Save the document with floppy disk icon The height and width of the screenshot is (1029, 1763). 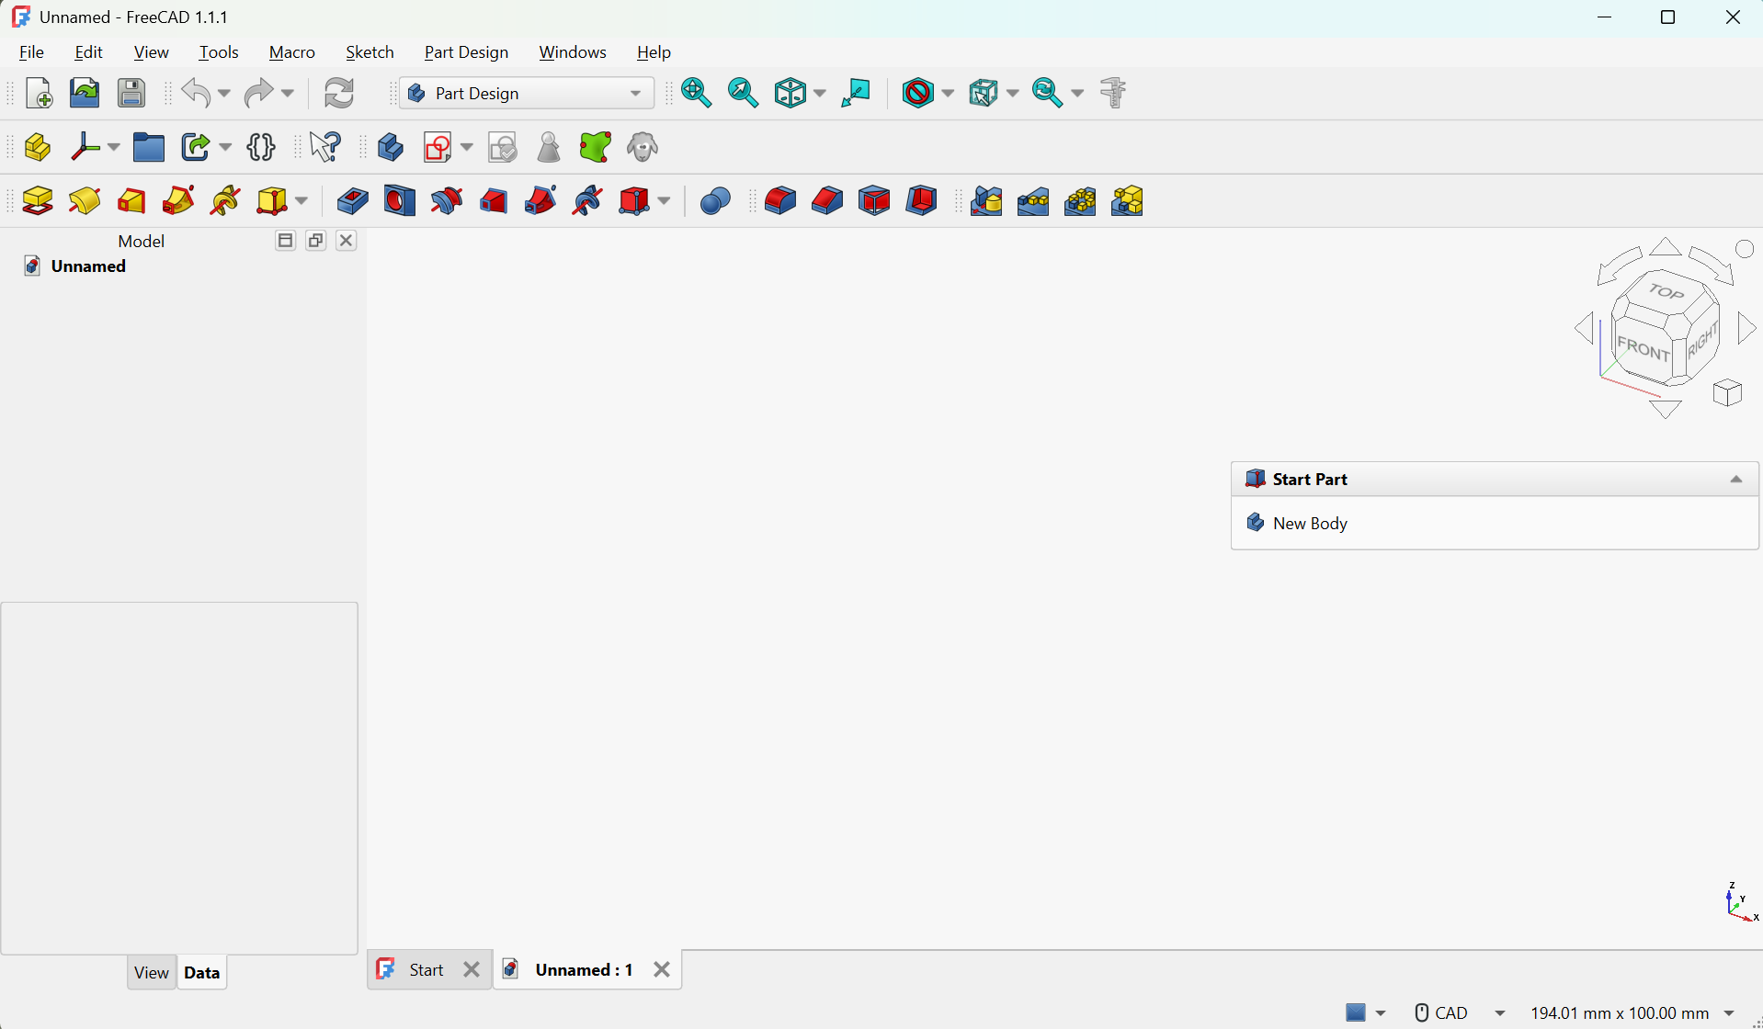[x=131, y=93]
